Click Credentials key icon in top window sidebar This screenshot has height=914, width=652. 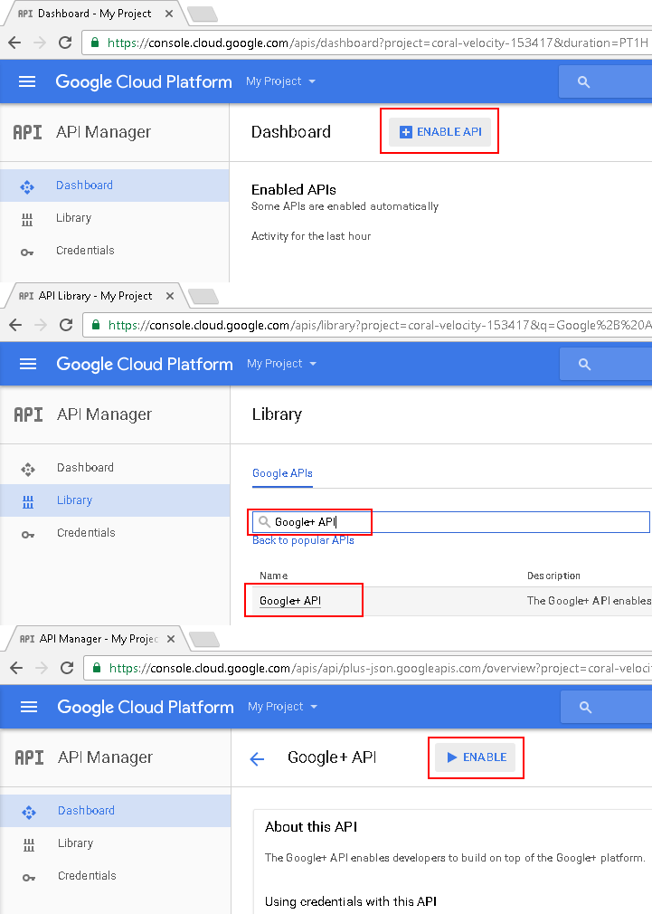click(x=27, y=252)
